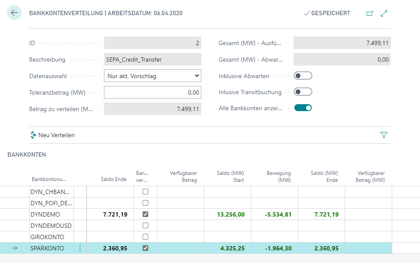The image size is (420, 263).
Task: Select the DYNDEMOUSD bank account cell
Action: pyautogui.click(x=51, y=226)
